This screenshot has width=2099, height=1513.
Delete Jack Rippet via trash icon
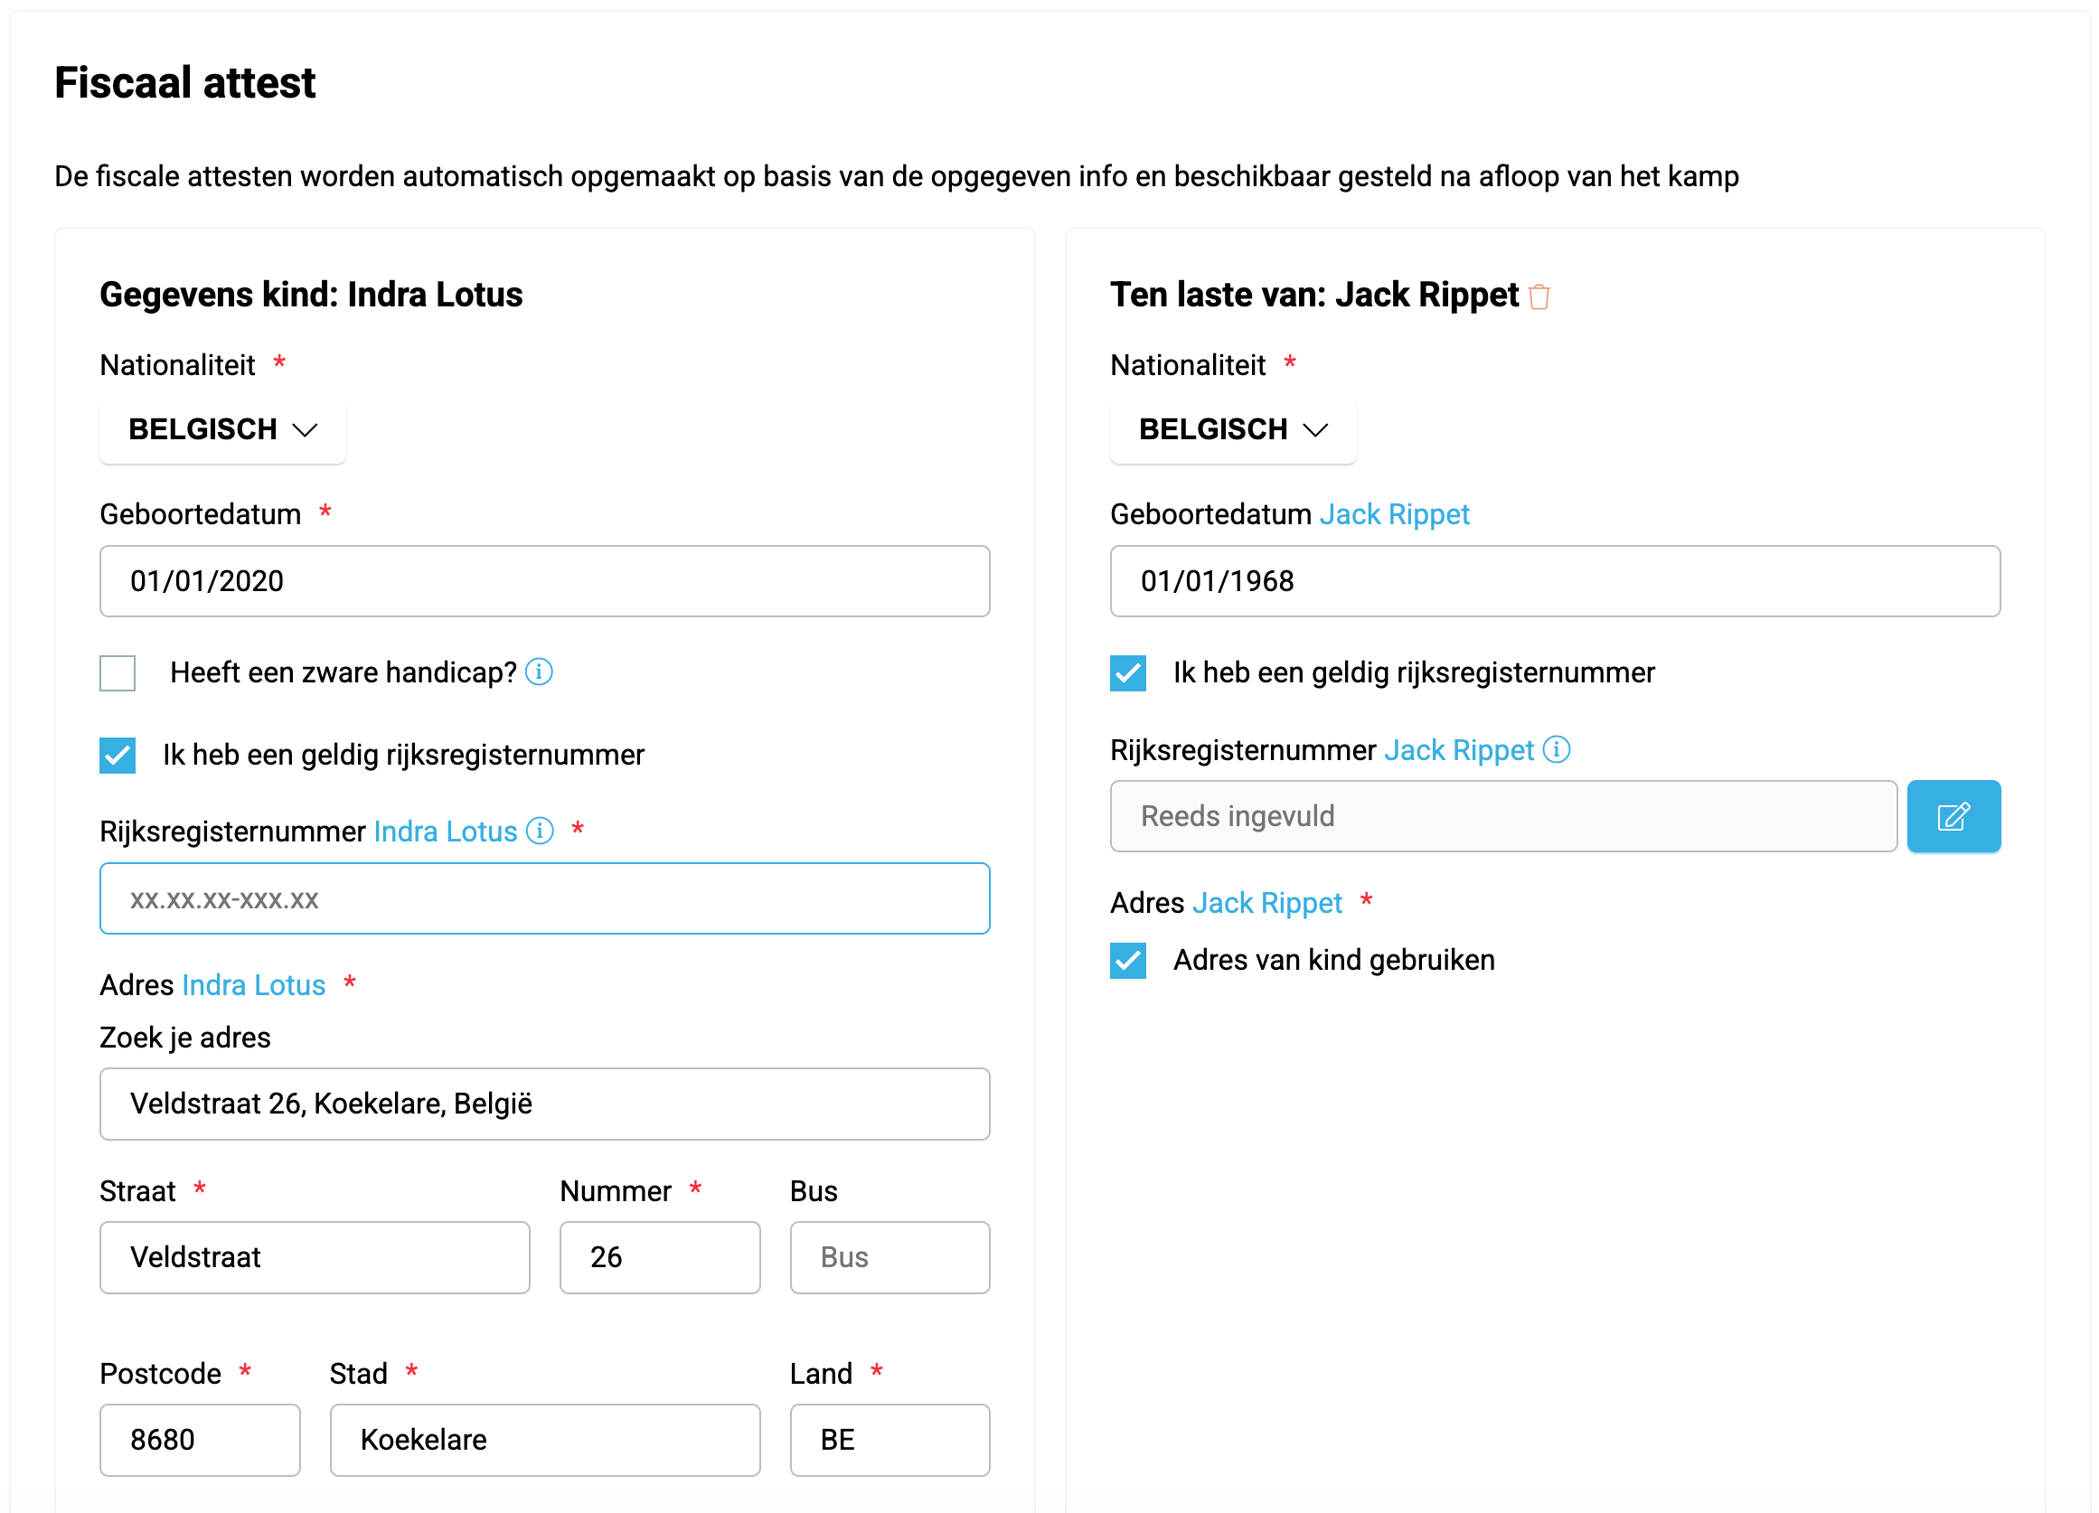1539,297
